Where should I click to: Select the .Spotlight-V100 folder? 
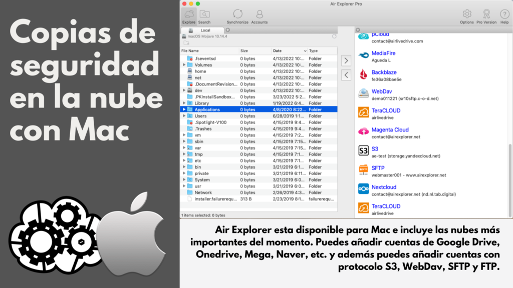click(259, 122)
